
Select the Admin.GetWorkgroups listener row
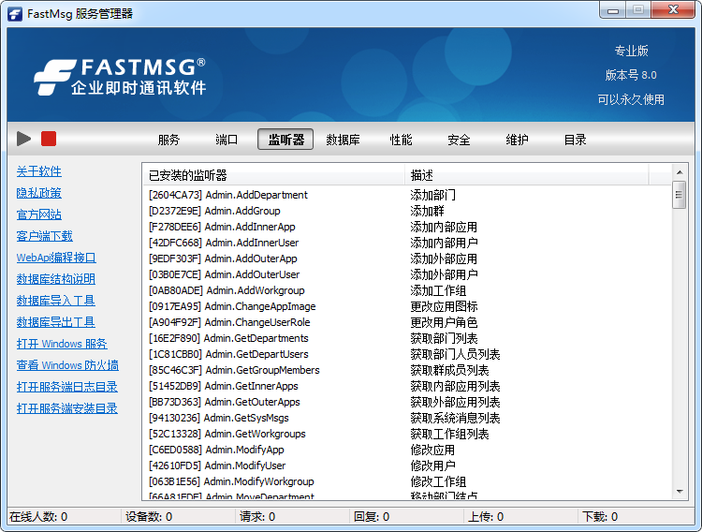tap(406, 434)
